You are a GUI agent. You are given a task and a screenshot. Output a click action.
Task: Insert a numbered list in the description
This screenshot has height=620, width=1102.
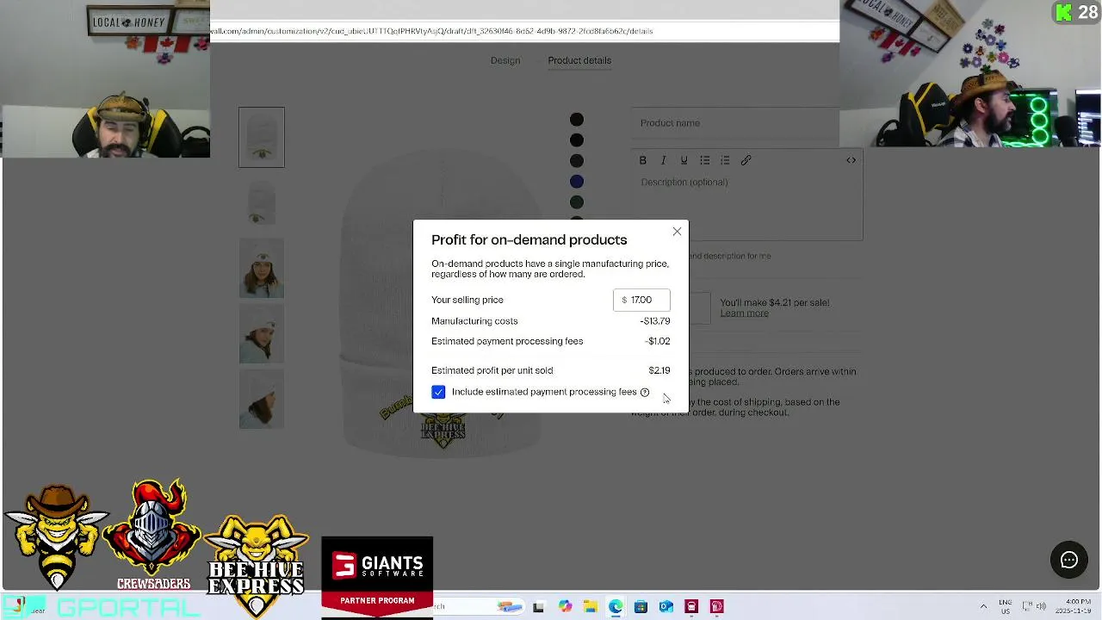pyautogui.click(x=725, y=160)
